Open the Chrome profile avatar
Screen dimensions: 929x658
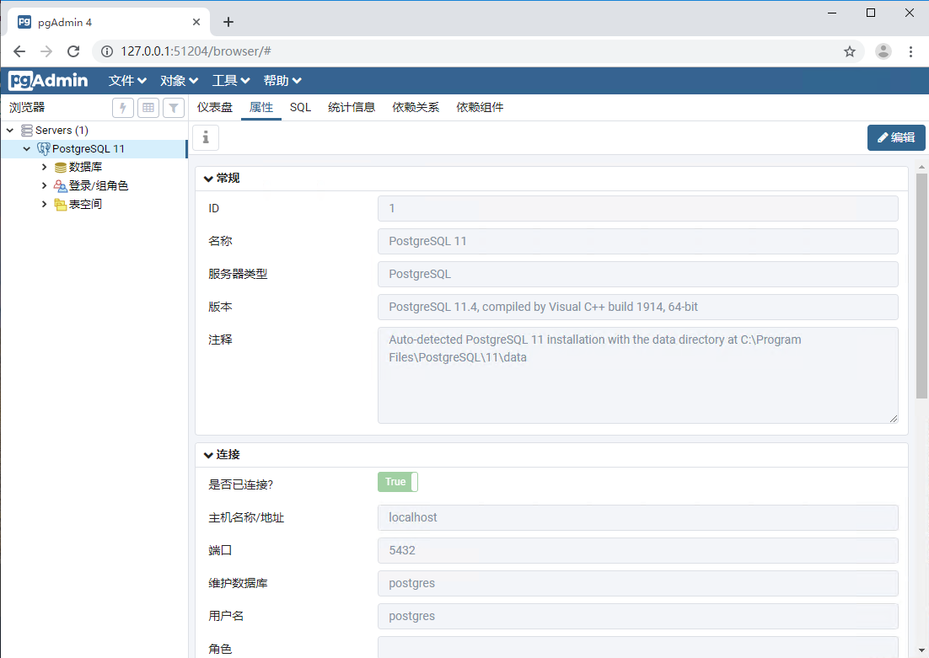click(x=883, y=51)
